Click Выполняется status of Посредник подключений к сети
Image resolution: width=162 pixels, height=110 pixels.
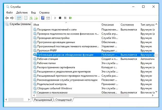point(129,30)
